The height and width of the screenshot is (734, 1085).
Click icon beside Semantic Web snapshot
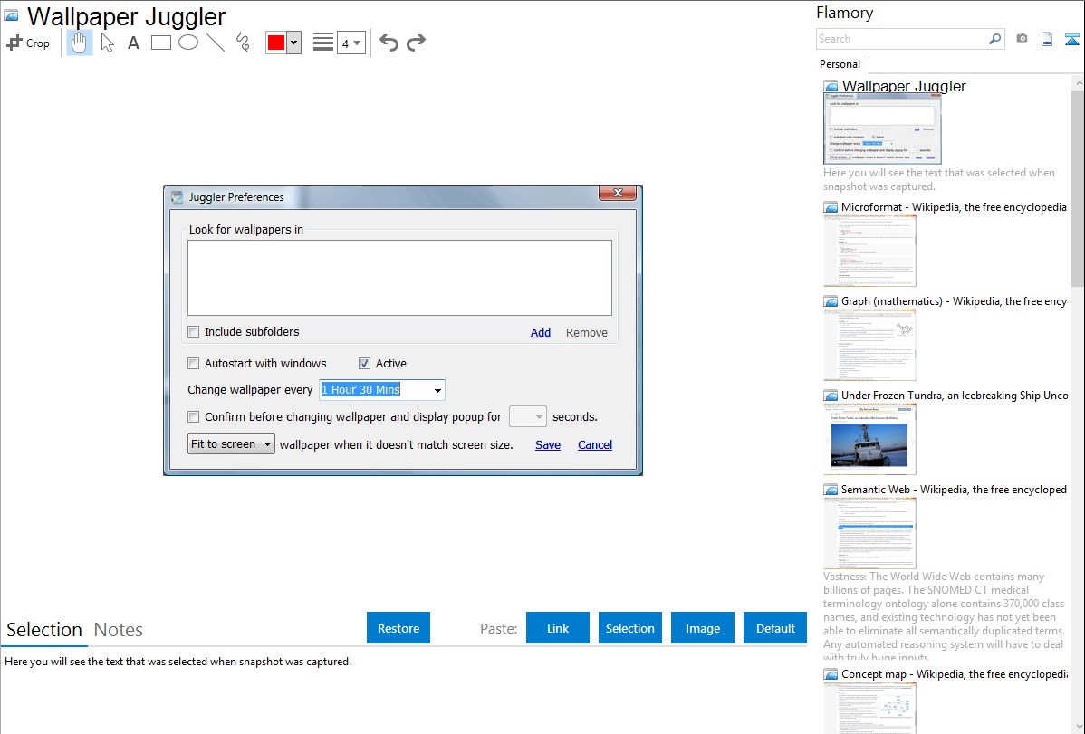tap(831, 490)
